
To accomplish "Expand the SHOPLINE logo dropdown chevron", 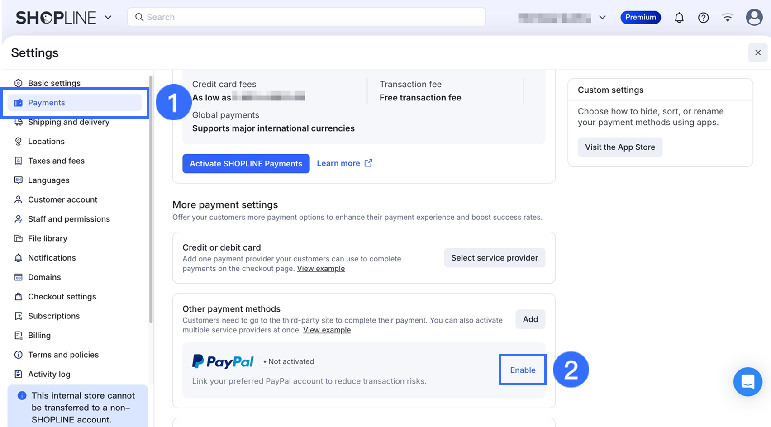I will coord(108,18).
